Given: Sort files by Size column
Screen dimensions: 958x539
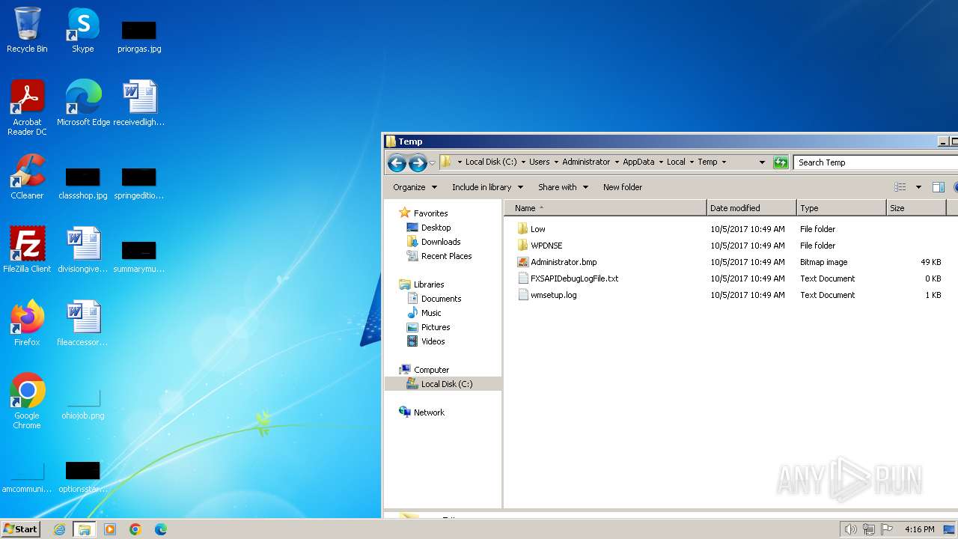Looking at the screenshot, I should [x=916, y=208].
